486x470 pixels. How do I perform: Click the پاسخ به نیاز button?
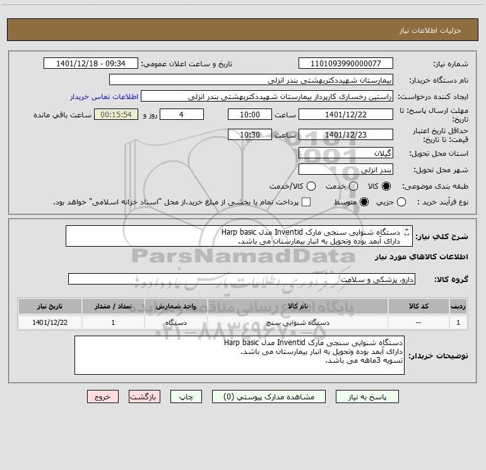(x=367, y=397)
